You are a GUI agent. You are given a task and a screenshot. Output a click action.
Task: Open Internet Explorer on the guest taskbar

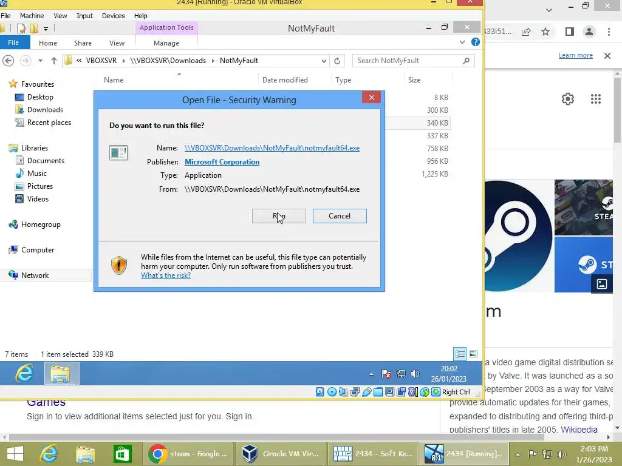24,373
